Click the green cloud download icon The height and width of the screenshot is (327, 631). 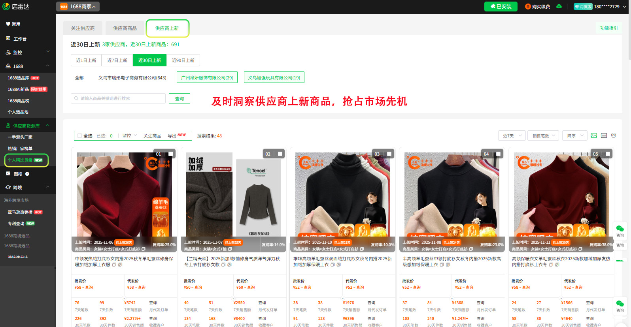pyautogui.click(x=559, y=6)
